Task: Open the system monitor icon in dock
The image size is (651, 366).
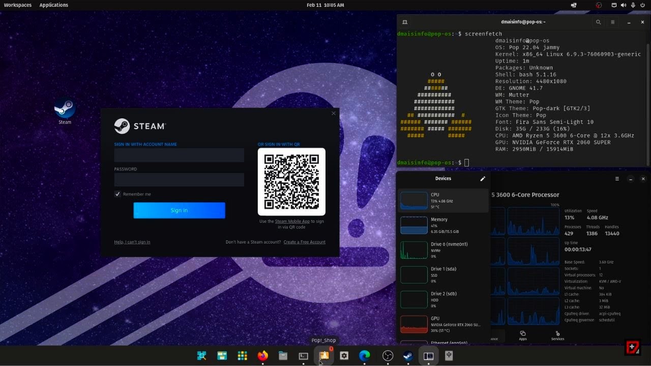Action: click(x=429, y=356)
